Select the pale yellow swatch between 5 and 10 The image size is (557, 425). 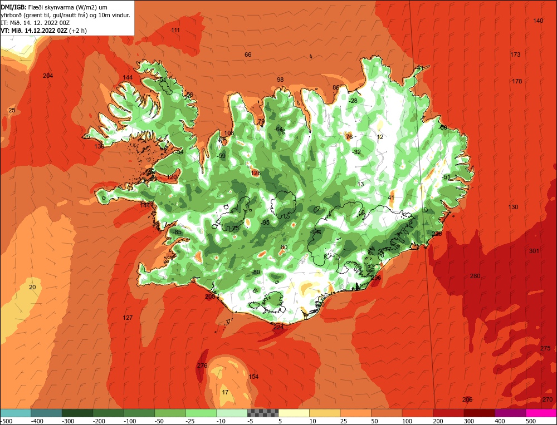click(x=294, y=413)
